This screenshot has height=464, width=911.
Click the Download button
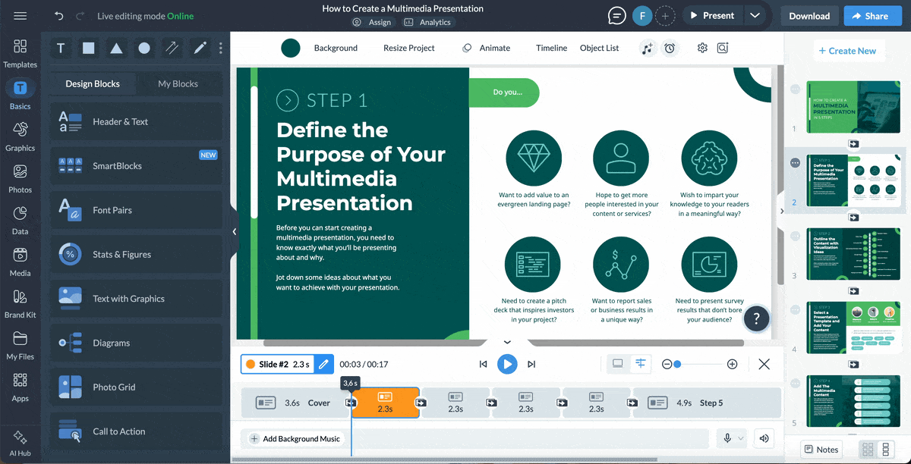809,16
